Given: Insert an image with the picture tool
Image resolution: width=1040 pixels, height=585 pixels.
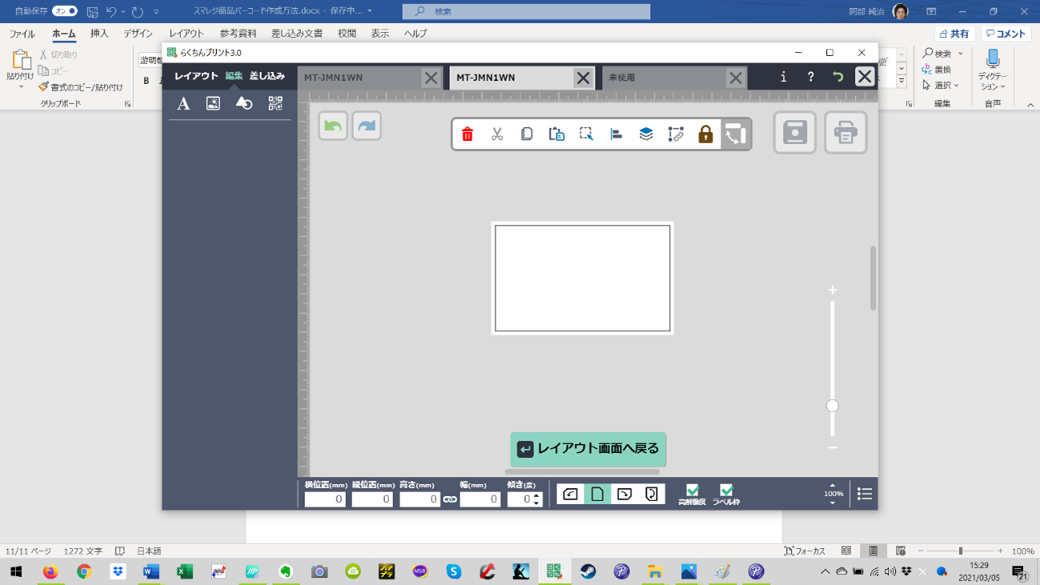Looking at the screenshot, I should [x=213, y=103].
